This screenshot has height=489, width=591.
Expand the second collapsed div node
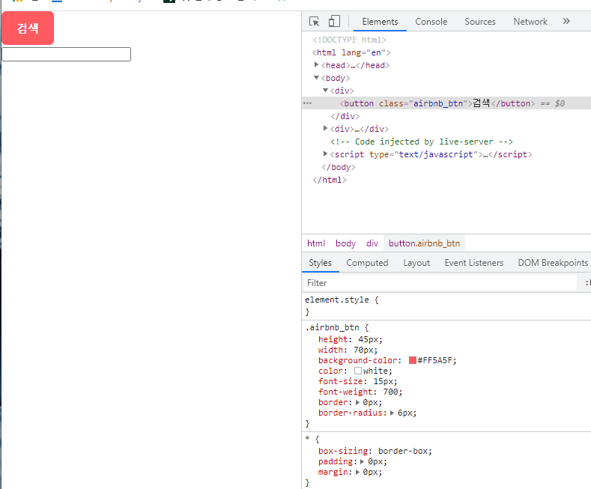coord(325,129)
